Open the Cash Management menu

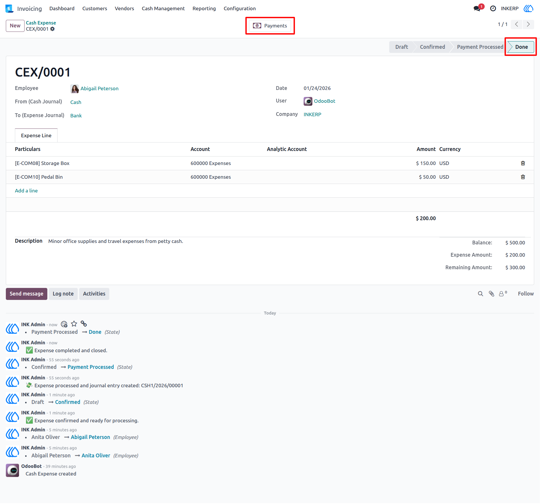(163, 8)
